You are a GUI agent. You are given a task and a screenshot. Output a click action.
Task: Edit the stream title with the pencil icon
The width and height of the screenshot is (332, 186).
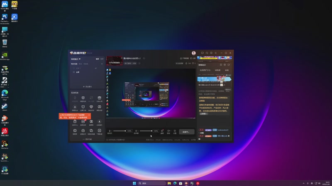pyautogui.click(x=144, y=58)
